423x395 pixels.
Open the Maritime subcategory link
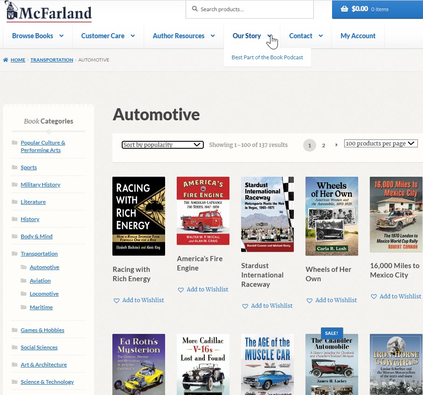coord(42,307)
